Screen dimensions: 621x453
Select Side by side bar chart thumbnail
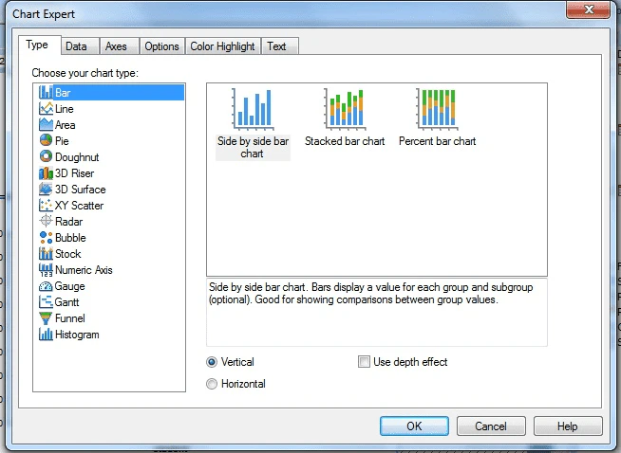tap(253, 109)
